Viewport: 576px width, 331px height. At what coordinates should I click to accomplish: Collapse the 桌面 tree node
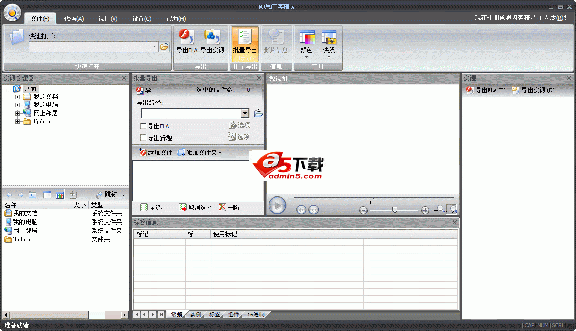click(x=8, y=89)
